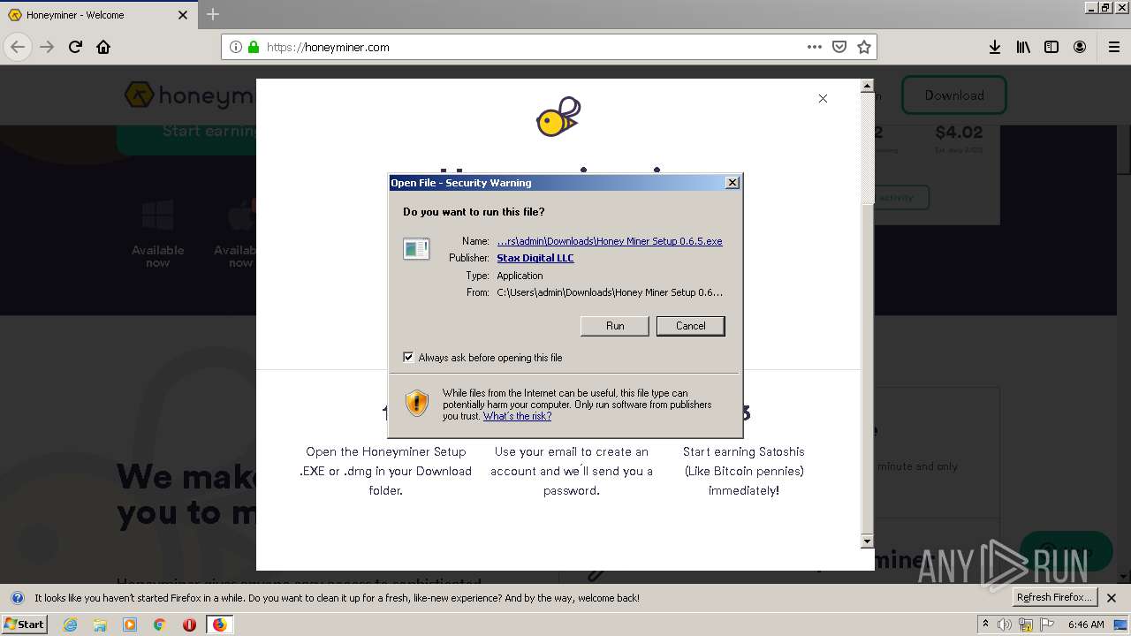Click the system clock showing 6:46 AM
The width and height of the screenshot is (1131, 636).
[1086, 625]
